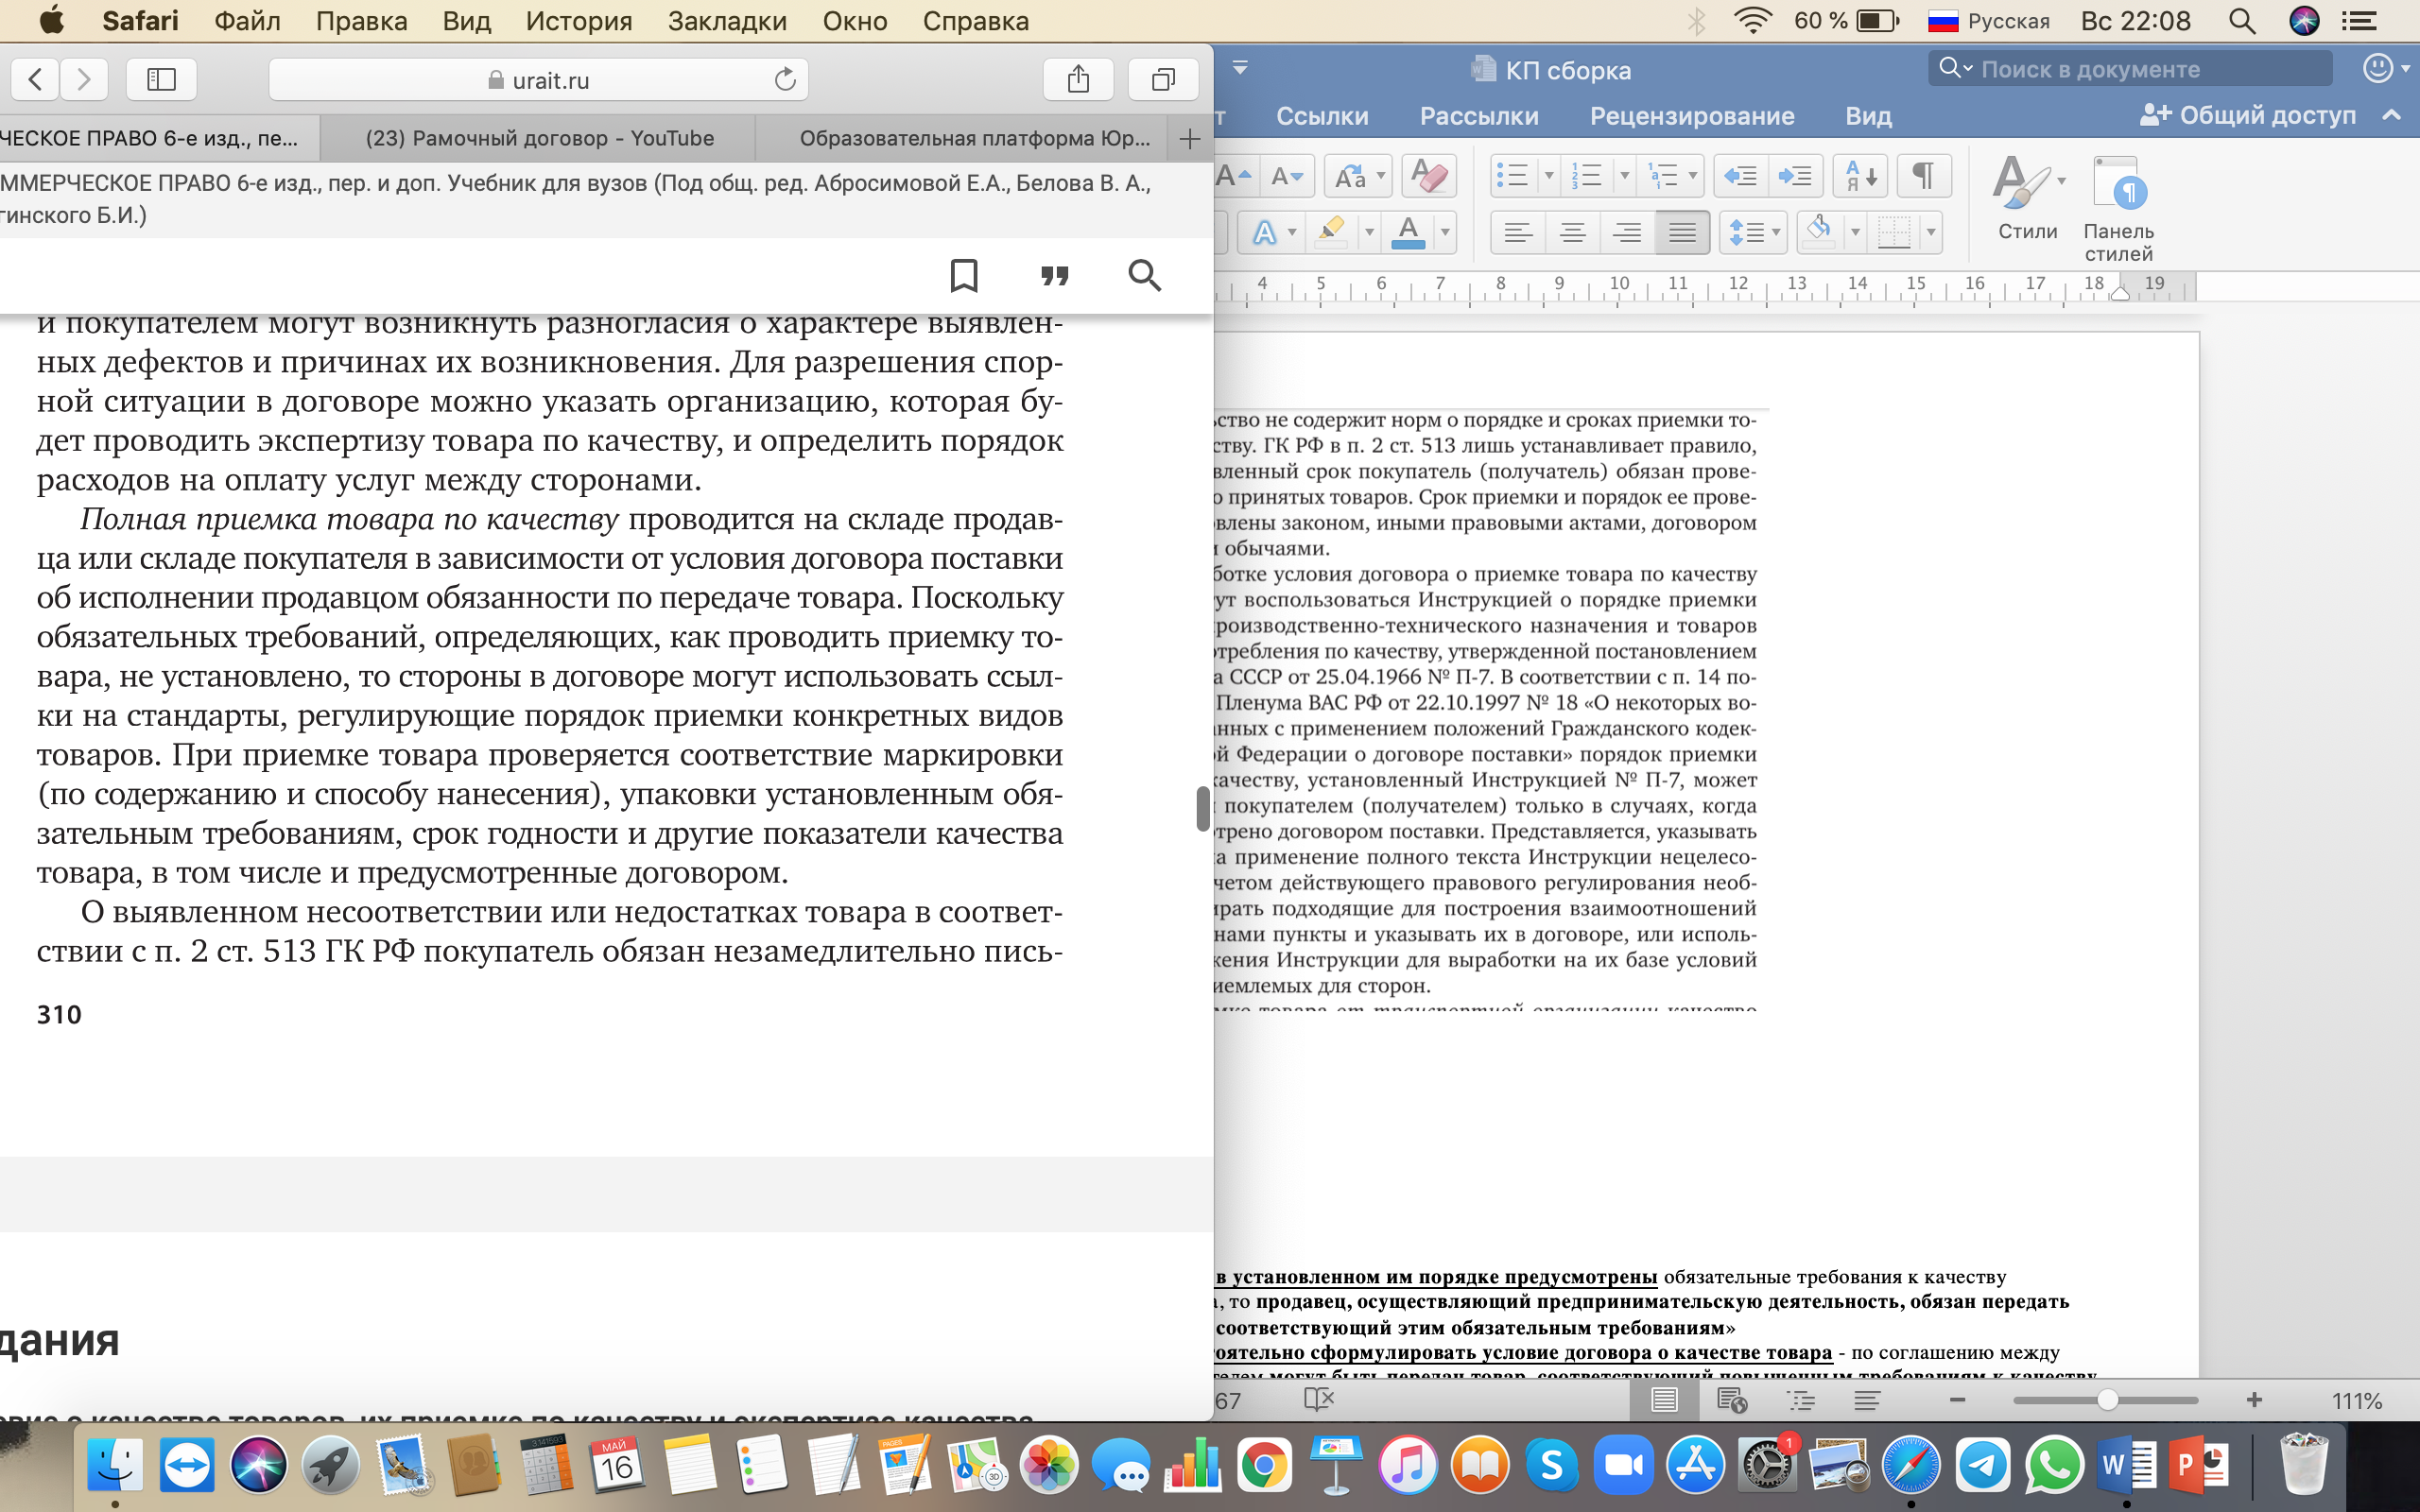Apply yellow text highlight marker

(x=1330, y=232)
